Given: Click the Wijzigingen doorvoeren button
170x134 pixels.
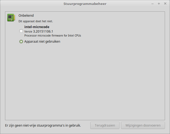Looking at the screenshot, I should pos(143,126).
